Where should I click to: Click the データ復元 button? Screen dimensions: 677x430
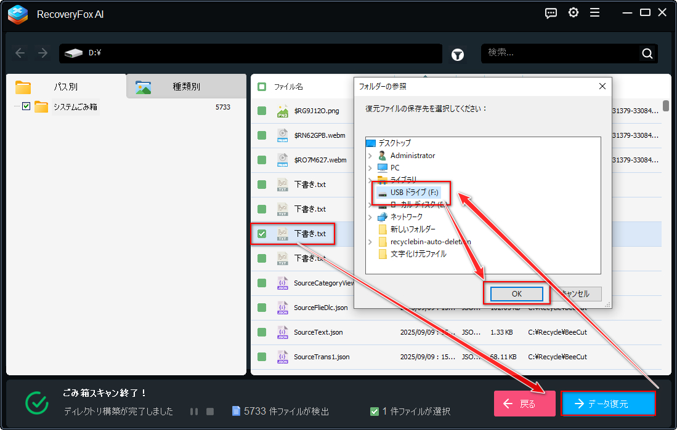click(x=608, y=404)
